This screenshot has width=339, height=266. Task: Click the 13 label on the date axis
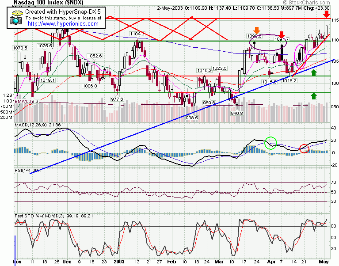click(137, 262)
